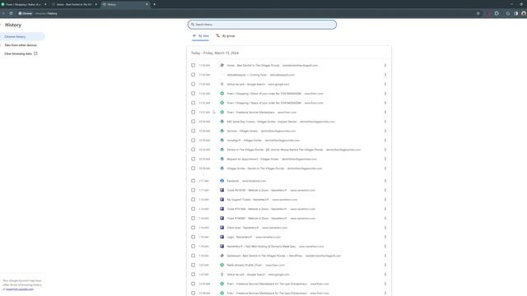The image size is (527, 296).
Task: Click the magnifier icon in Search history
Action: (193, 25)
